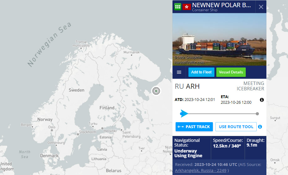288x175 pixels.
Task: Launch the Use Route Tool option
Action: point(236,127)
